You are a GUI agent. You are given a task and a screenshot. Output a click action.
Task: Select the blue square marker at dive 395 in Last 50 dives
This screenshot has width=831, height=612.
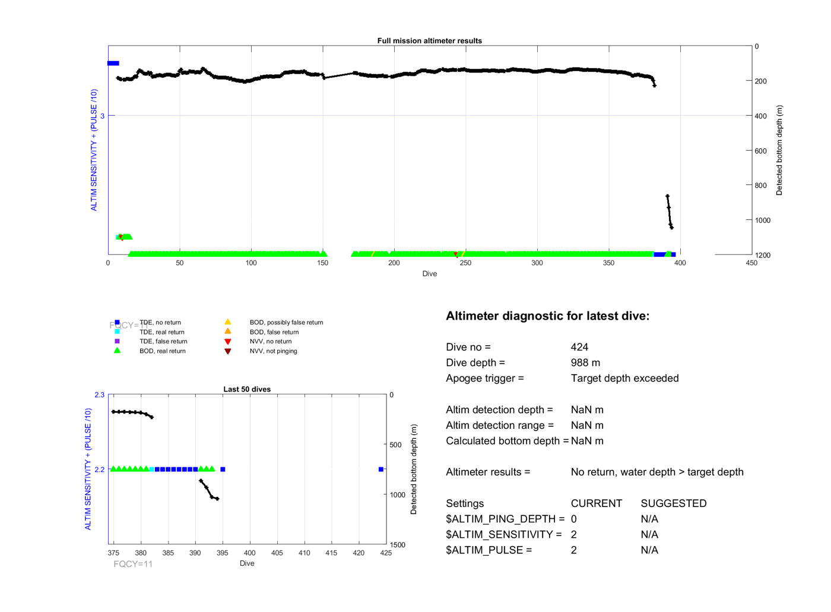click(x=223, y=469)
